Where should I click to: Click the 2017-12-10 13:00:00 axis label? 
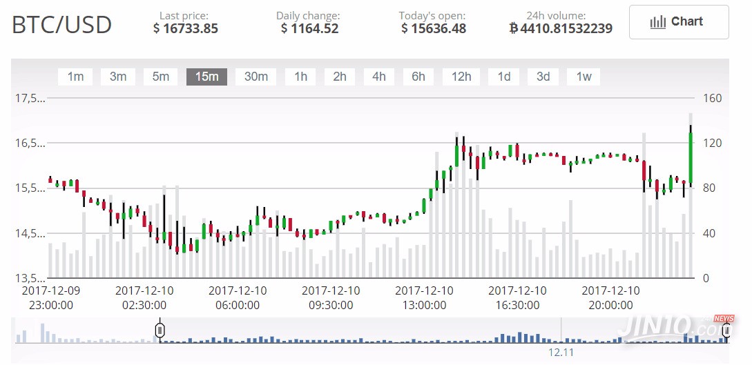coord(424,297)
